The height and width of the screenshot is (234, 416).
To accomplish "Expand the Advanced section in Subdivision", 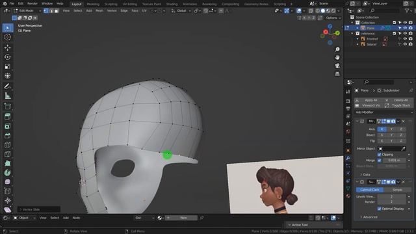I will 369,217.
